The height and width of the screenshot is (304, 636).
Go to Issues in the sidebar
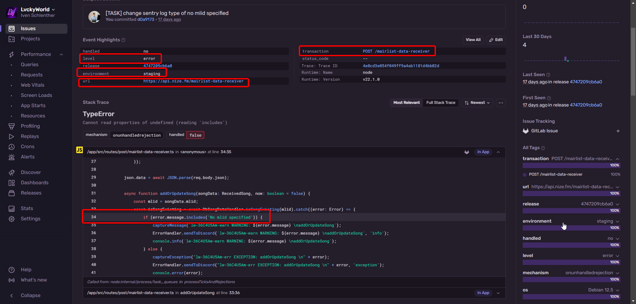[x=28, y=29]
